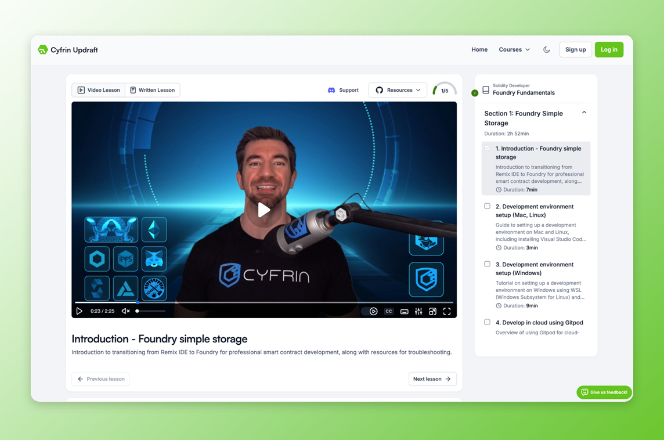This screenshot has width=664, height=440.
Task: Go to Previous lesson
Action: coord(101,379)
